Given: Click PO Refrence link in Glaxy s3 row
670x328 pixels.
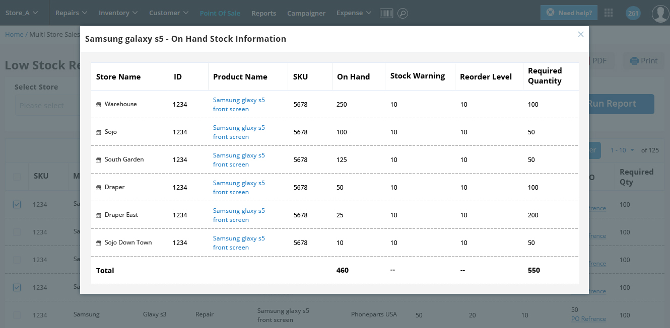Looking at the screenshot, I should point(588,318).
